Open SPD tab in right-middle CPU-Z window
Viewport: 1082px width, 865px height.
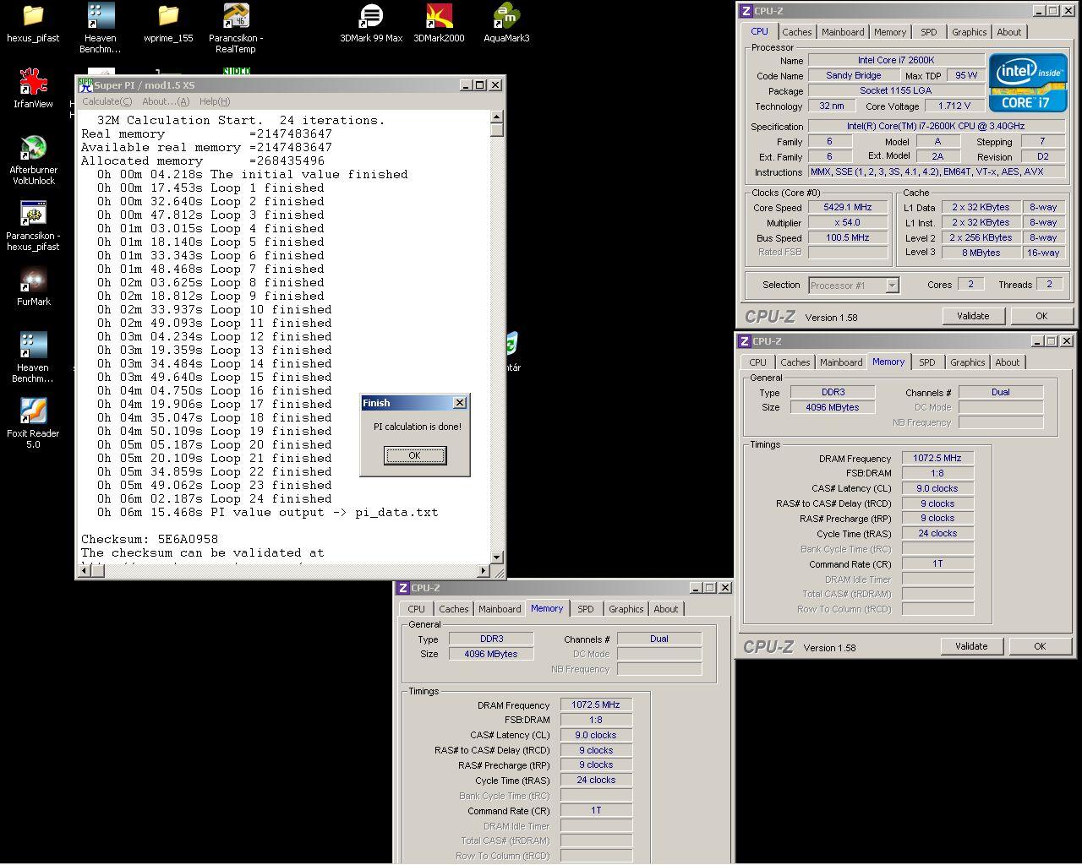(927, 362)
